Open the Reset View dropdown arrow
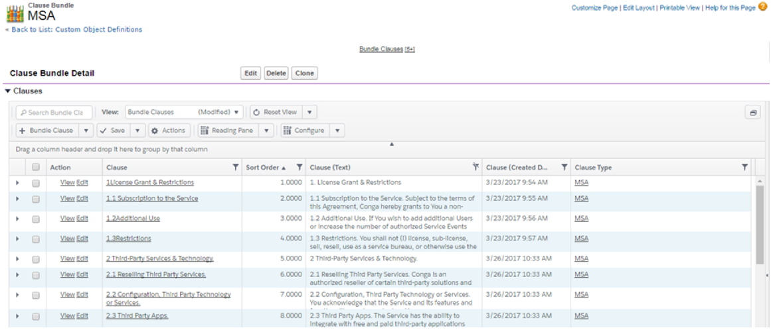Screen dimensions: 777x332 click(309, 112)
